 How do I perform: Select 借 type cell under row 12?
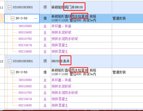(45, 72)
